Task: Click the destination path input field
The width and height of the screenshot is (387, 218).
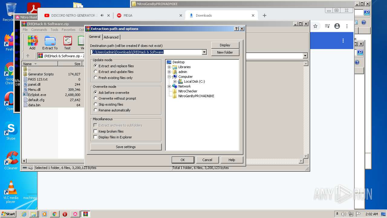Action: tap(146, 52)
